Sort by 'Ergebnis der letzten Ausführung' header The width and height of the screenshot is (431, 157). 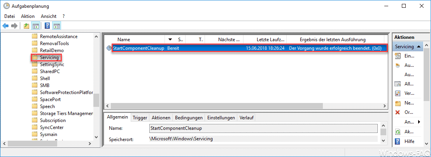coord(332,40)
